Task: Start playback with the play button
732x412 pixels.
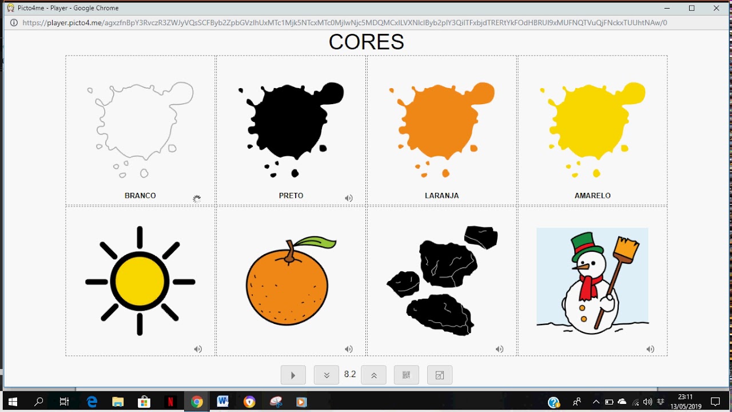Action: (x=293, y=375)
